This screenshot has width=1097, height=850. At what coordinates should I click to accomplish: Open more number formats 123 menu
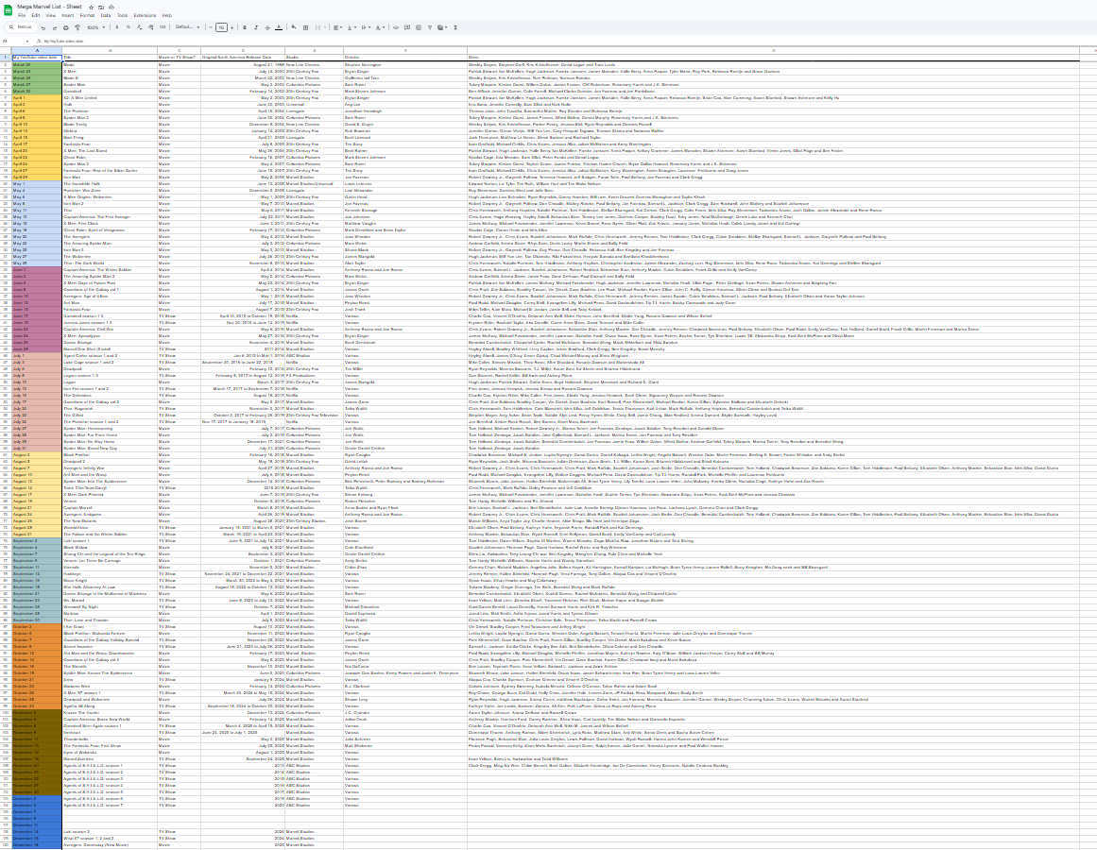point(163,27)
